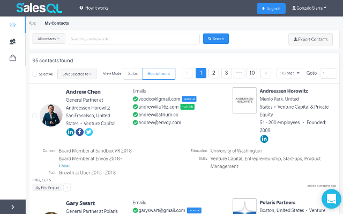Click verified check beside andrew@atrium.co
343x214 pixels.
(135, 114)
